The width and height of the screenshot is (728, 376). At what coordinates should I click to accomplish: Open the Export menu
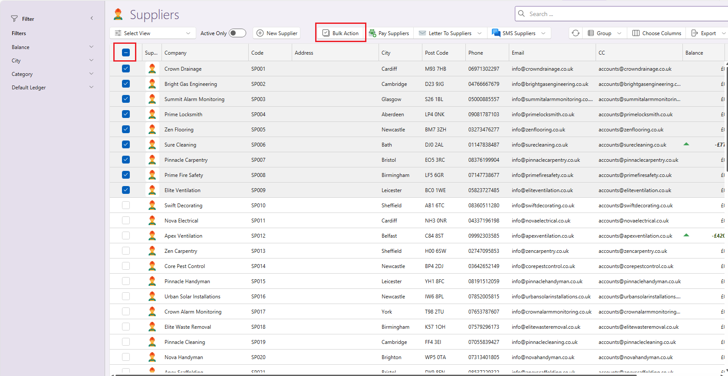[708, 33]
